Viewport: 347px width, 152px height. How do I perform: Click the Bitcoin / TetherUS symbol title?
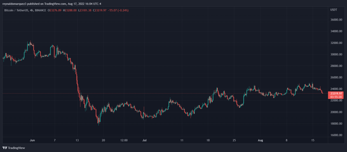(x=16, y=10)
